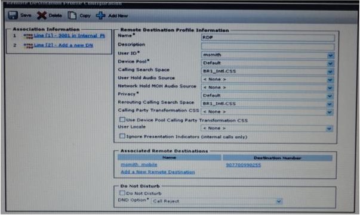
Task: Click the icon beside Line [1] 2001
Action: [28, 36]
